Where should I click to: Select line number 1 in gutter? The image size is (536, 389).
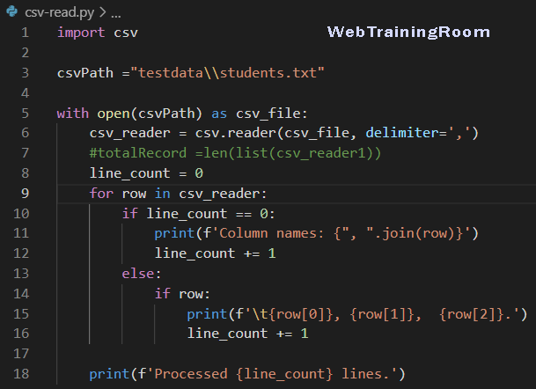pyautogui.click(x=25, y=33)
